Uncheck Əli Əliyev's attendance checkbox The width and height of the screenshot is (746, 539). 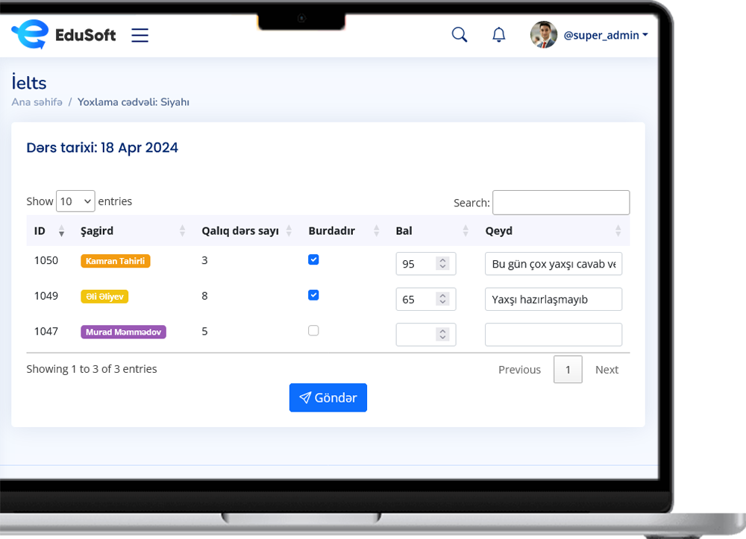(x=313, y=294)
